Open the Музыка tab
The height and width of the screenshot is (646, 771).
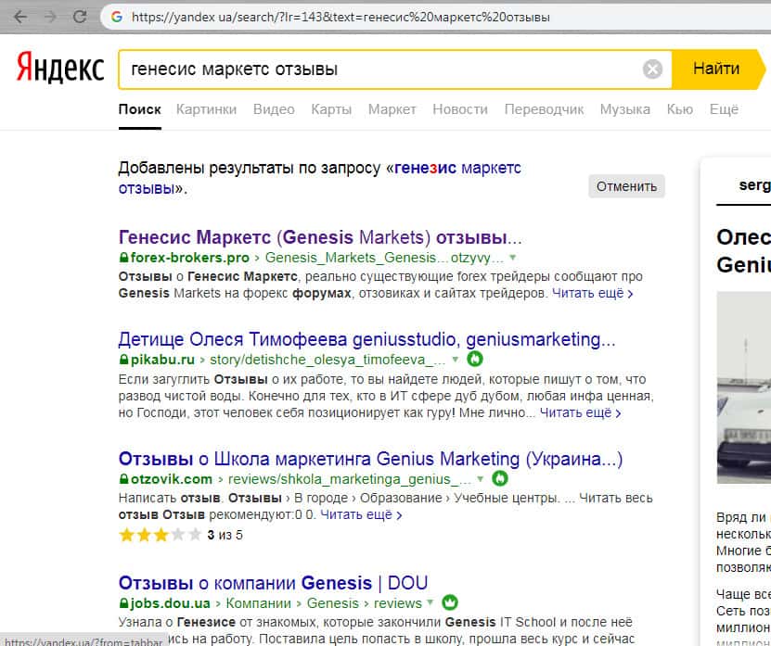click(x=625, y=109)
